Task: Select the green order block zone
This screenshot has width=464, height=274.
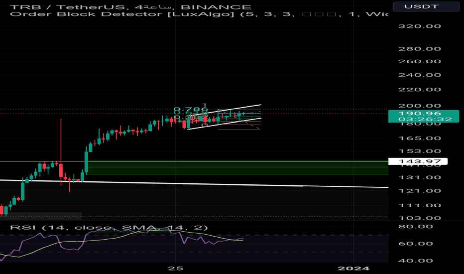Action: pos(238,168)
